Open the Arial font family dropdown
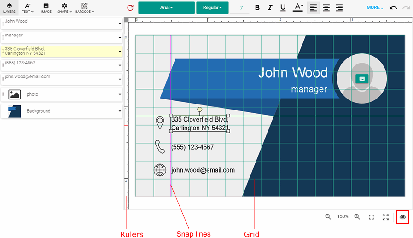 [167, 8]
